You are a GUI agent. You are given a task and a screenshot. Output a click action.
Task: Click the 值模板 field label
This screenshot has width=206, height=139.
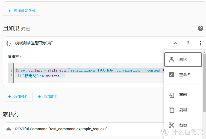click(x=14, y=57)
